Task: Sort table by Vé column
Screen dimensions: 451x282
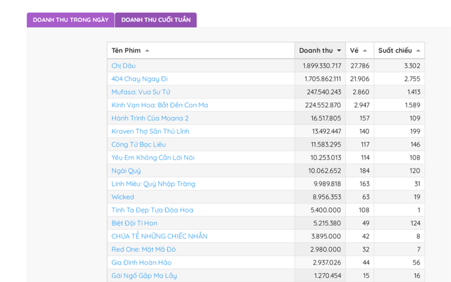Action: point(359,50)
